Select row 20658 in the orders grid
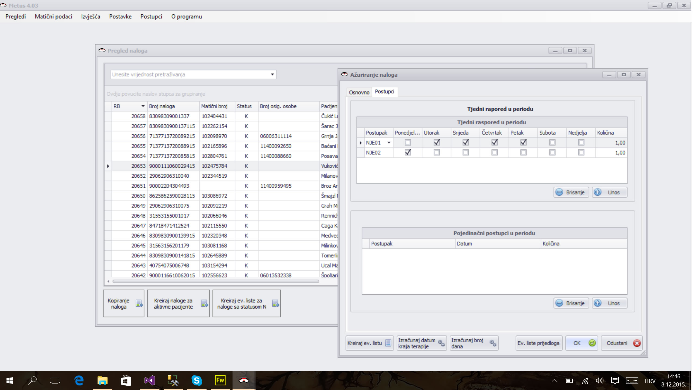This screenshot has width=693, height=390. tap(221, 116)
